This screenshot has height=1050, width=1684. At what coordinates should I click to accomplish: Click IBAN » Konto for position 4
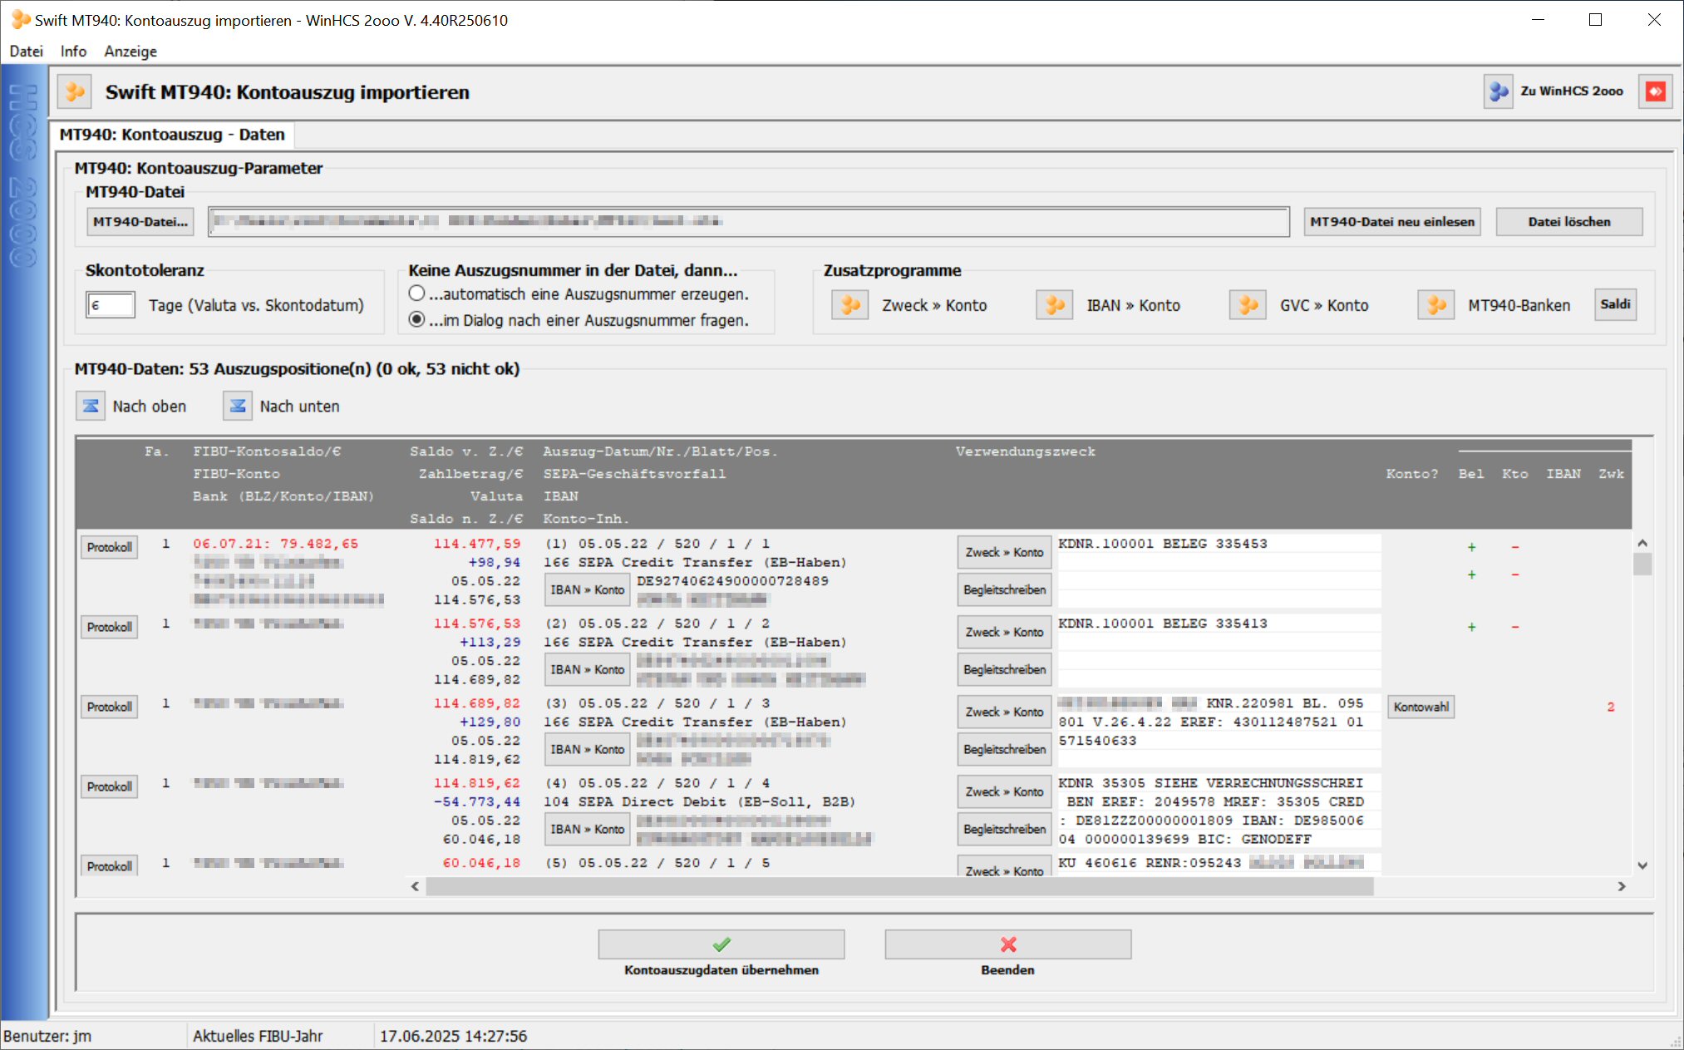(x=587, y=829)
